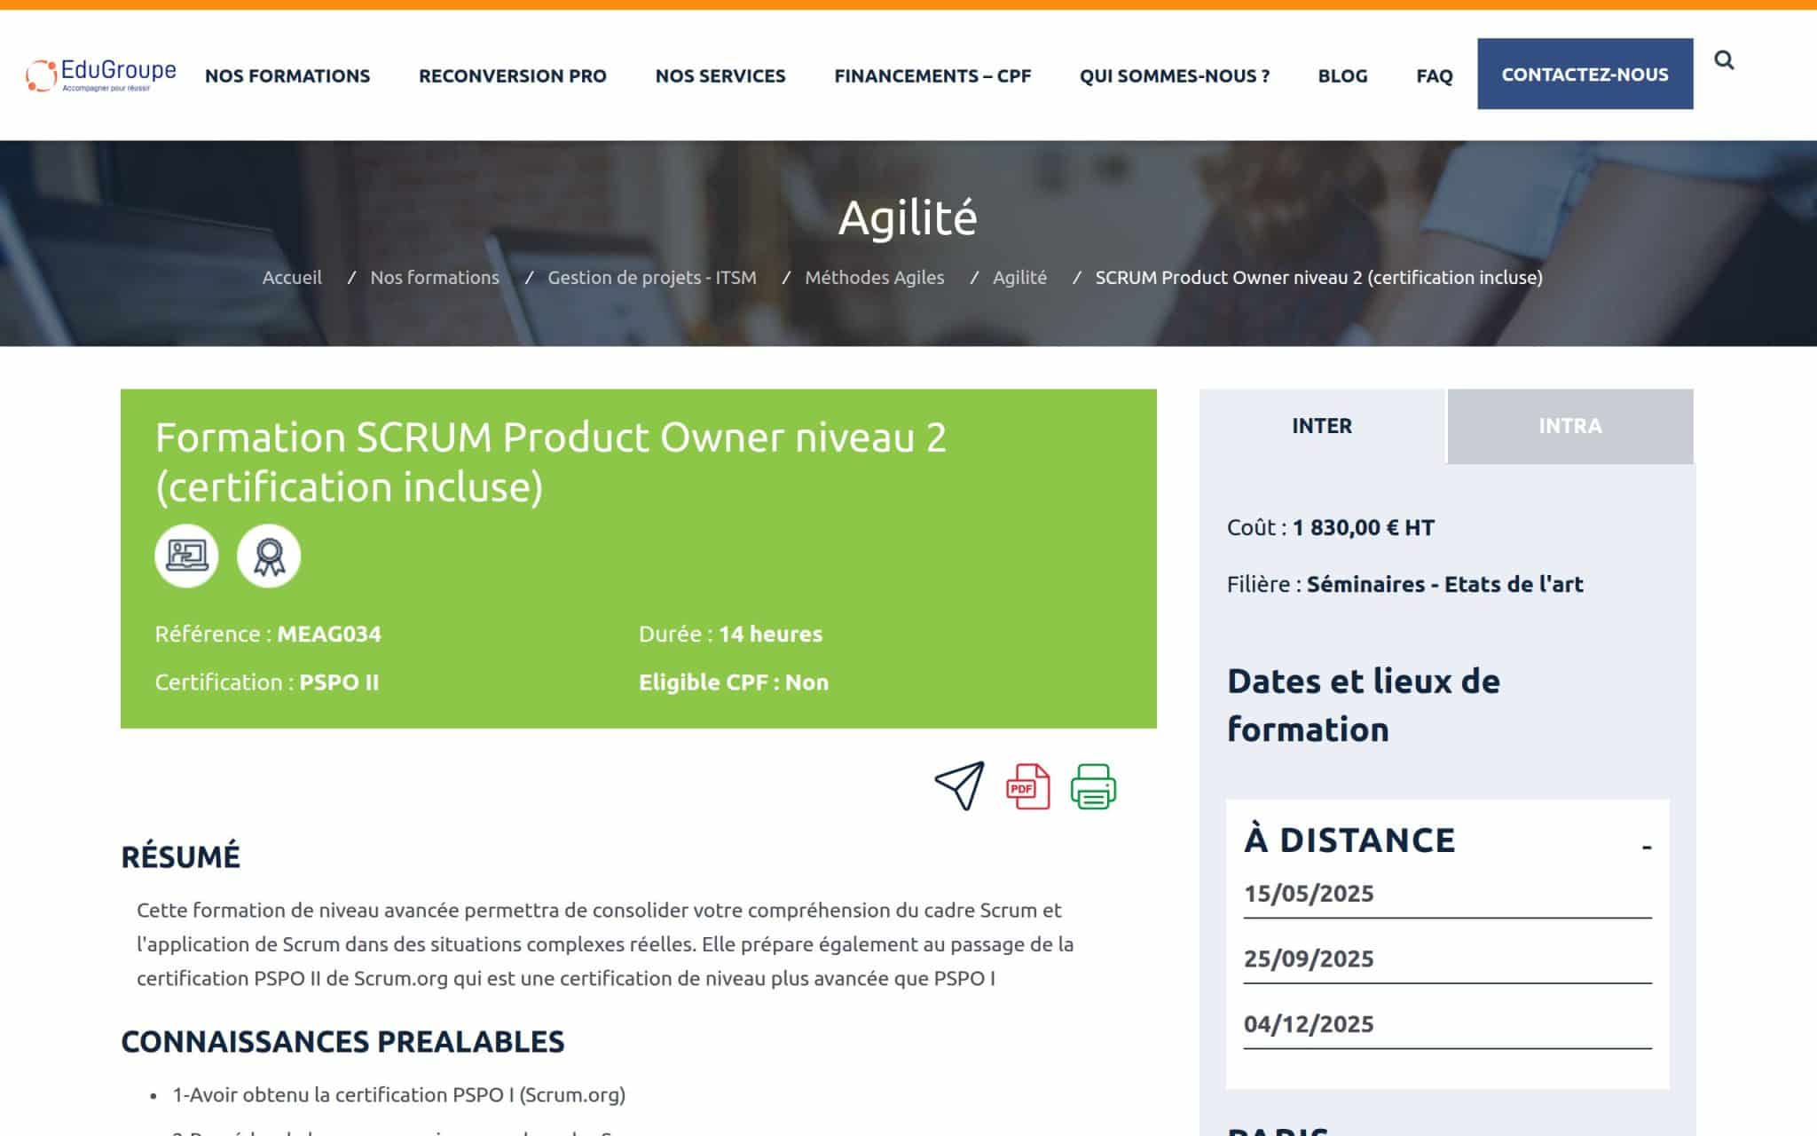This screenshot has height=1136, width=1817.
Task: Open the FAQ page
Action: (x=1435, y=75)
